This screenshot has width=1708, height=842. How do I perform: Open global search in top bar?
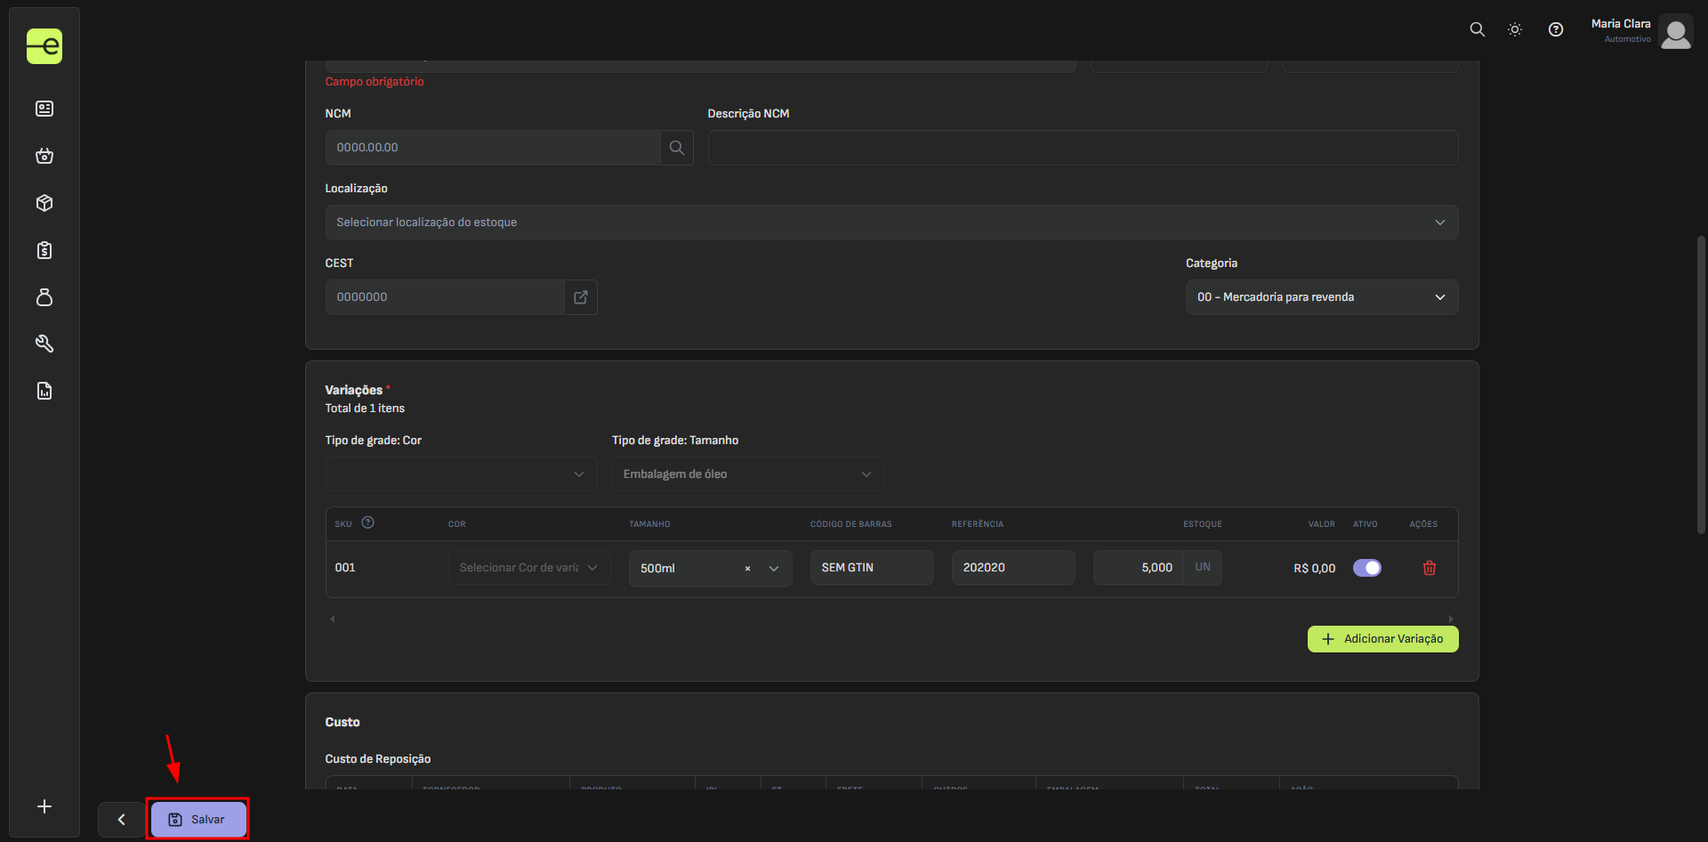(1477, 29)
